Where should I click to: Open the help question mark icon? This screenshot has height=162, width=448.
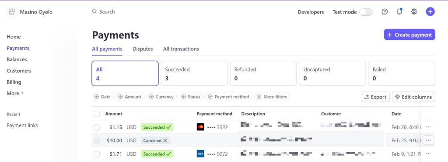385,12
